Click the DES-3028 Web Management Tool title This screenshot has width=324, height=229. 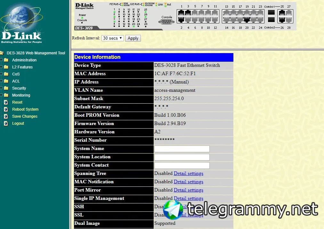tap(36, 53)
